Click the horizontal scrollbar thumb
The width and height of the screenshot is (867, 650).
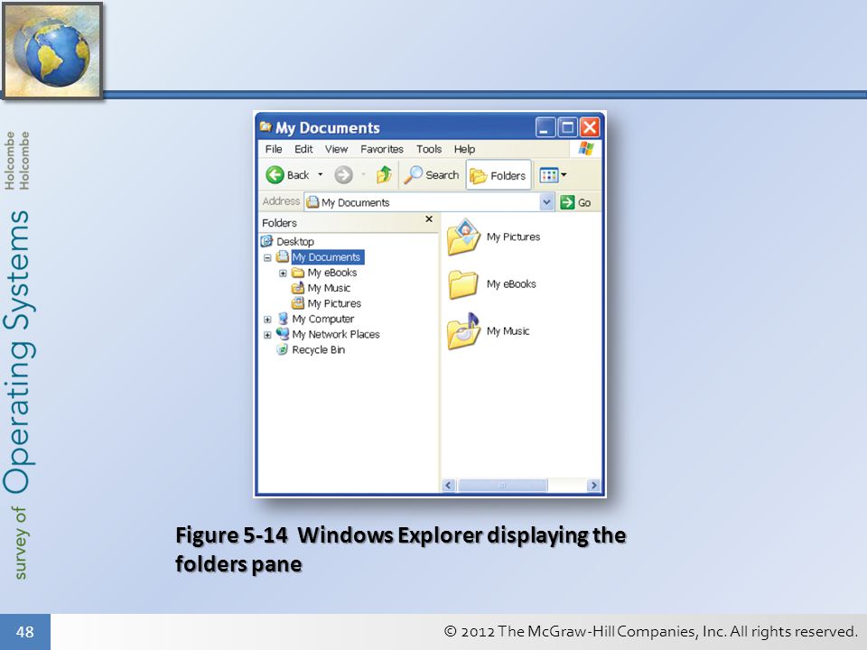[x=502, y=486]
